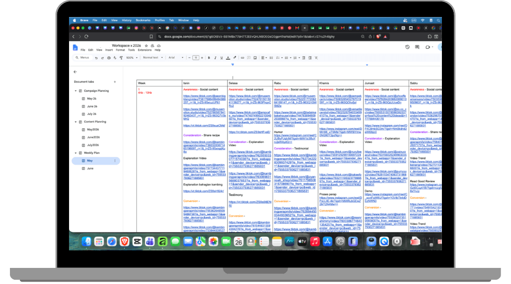Open Apple Music from the dock
This screenshot has width=511, height=284.
(x=315, y=241)
